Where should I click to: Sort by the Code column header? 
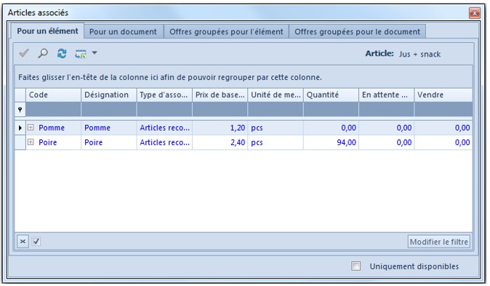click(x=54, y=95)
